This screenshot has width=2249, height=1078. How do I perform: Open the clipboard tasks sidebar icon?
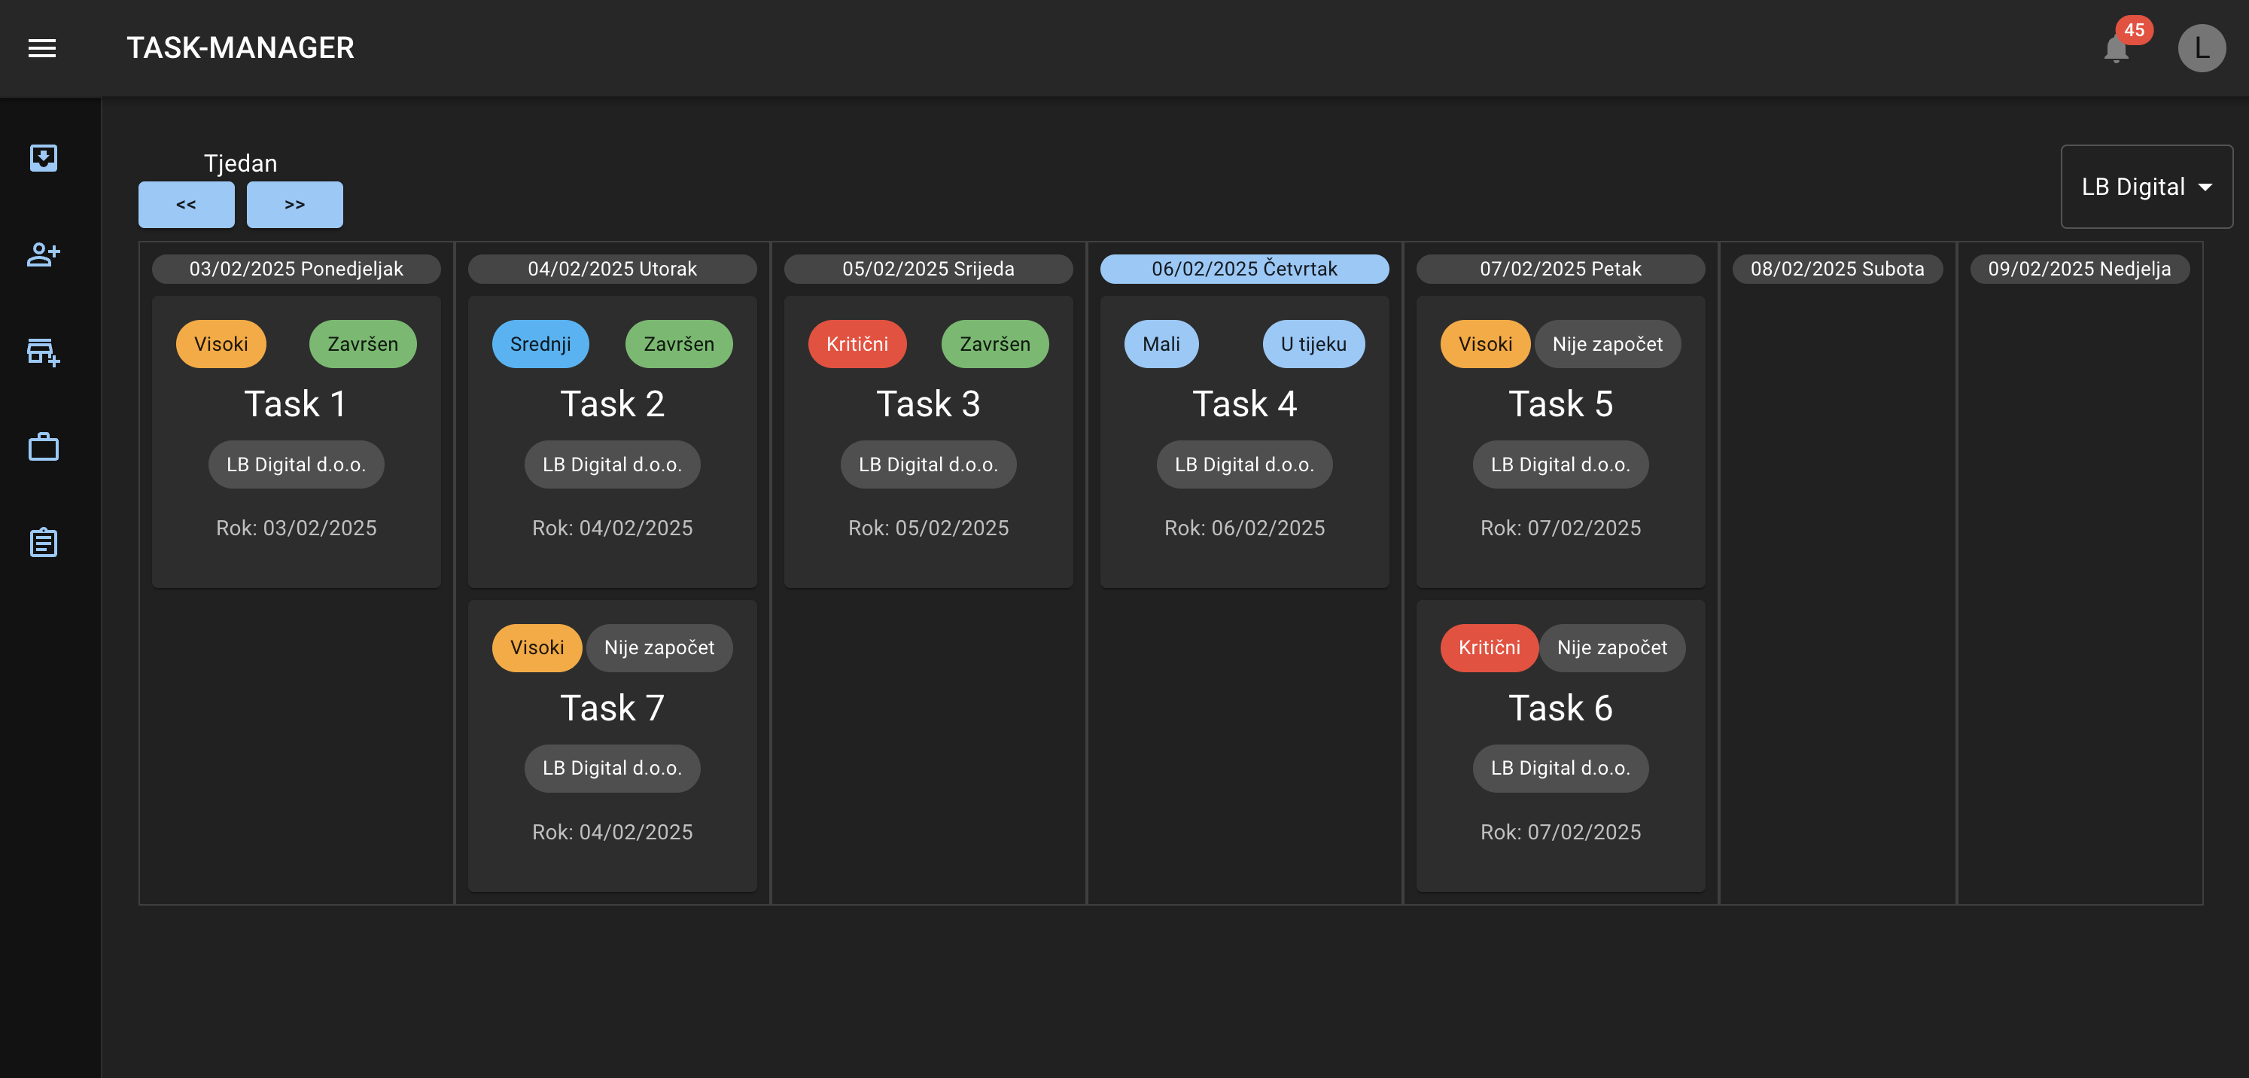click(44, 542)
